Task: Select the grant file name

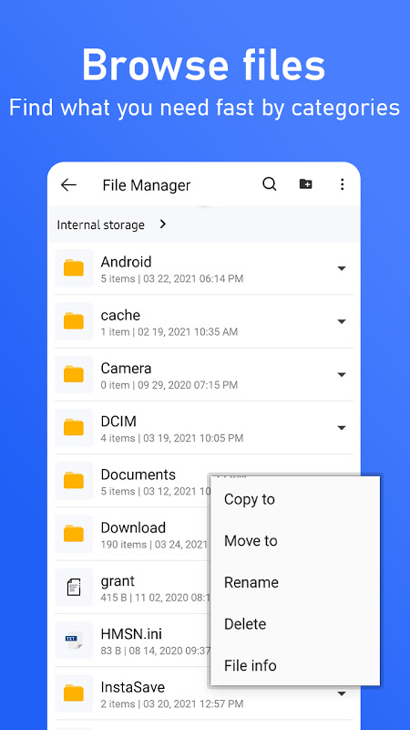Action: pyautogui.click(x=118, y=581)
